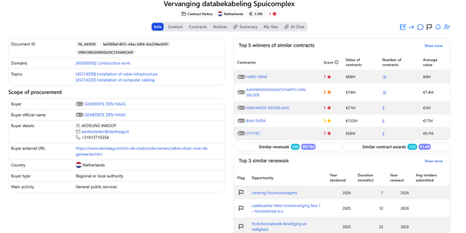Click the phone icon by the phone number
The width and height of the screenshot is (466, 233).
tap(78, 137)
